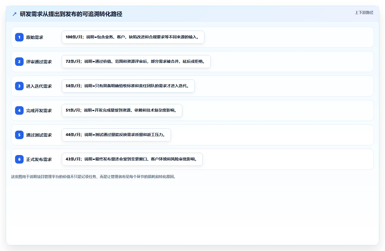Open the 58条/月 description box
Viewport: 385px width, 251px height.
(x=128, y=86)
